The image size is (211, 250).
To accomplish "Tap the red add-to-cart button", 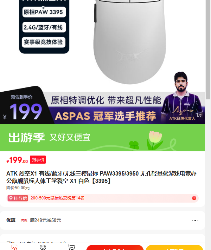I will click(x=115, y=247).
